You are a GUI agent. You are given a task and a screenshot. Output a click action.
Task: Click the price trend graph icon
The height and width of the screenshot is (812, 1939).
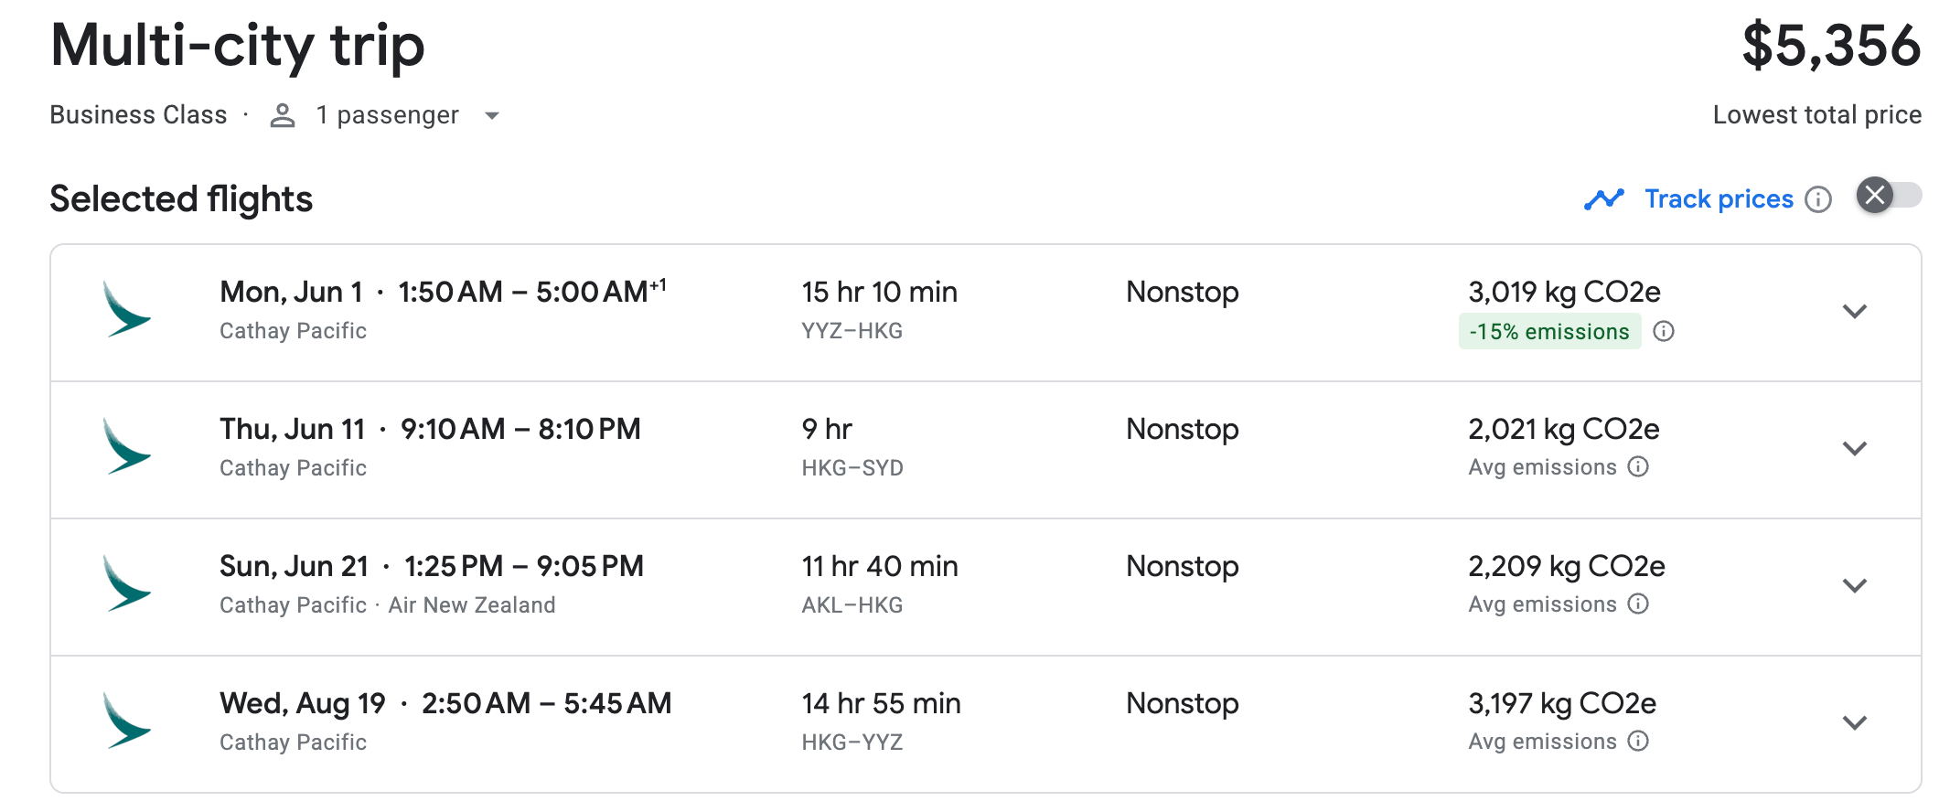pyautogui.click(x=1604, y=198)
